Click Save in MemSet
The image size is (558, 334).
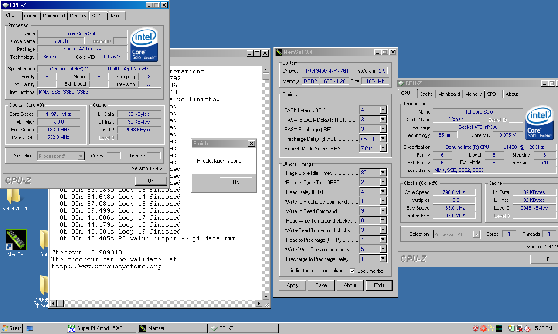(x=321, y=285)
